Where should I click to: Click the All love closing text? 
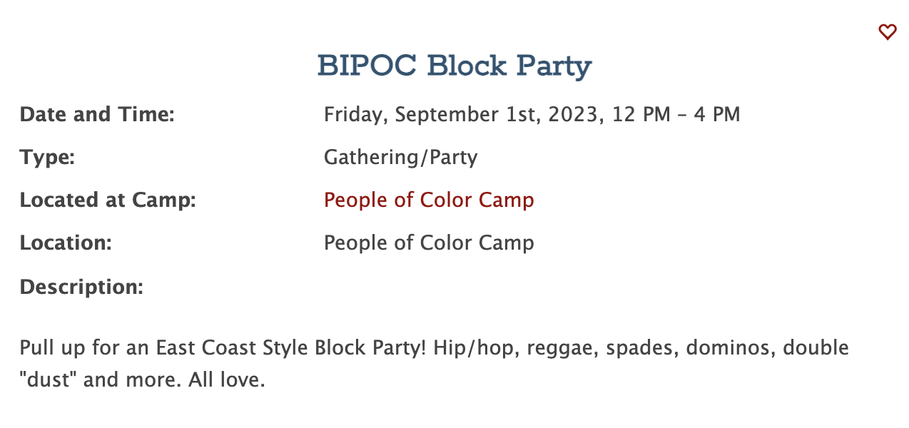pyautogui.click(x=227, y=379)
